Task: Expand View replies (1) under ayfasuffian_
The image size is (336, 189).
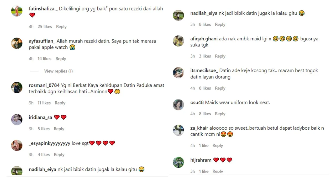Action: click(58, 71)
